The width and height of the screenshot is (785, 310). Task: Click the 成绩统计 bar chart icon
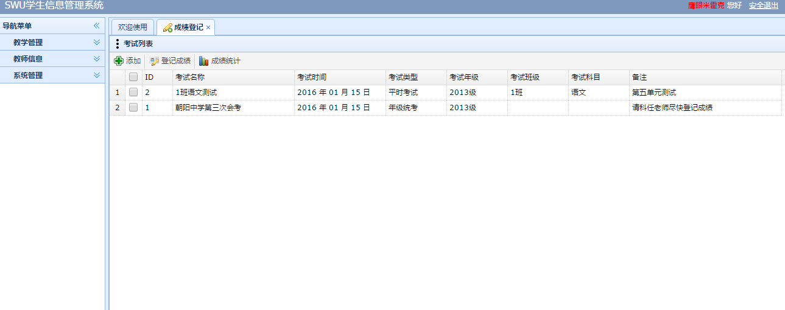(204, 61)
